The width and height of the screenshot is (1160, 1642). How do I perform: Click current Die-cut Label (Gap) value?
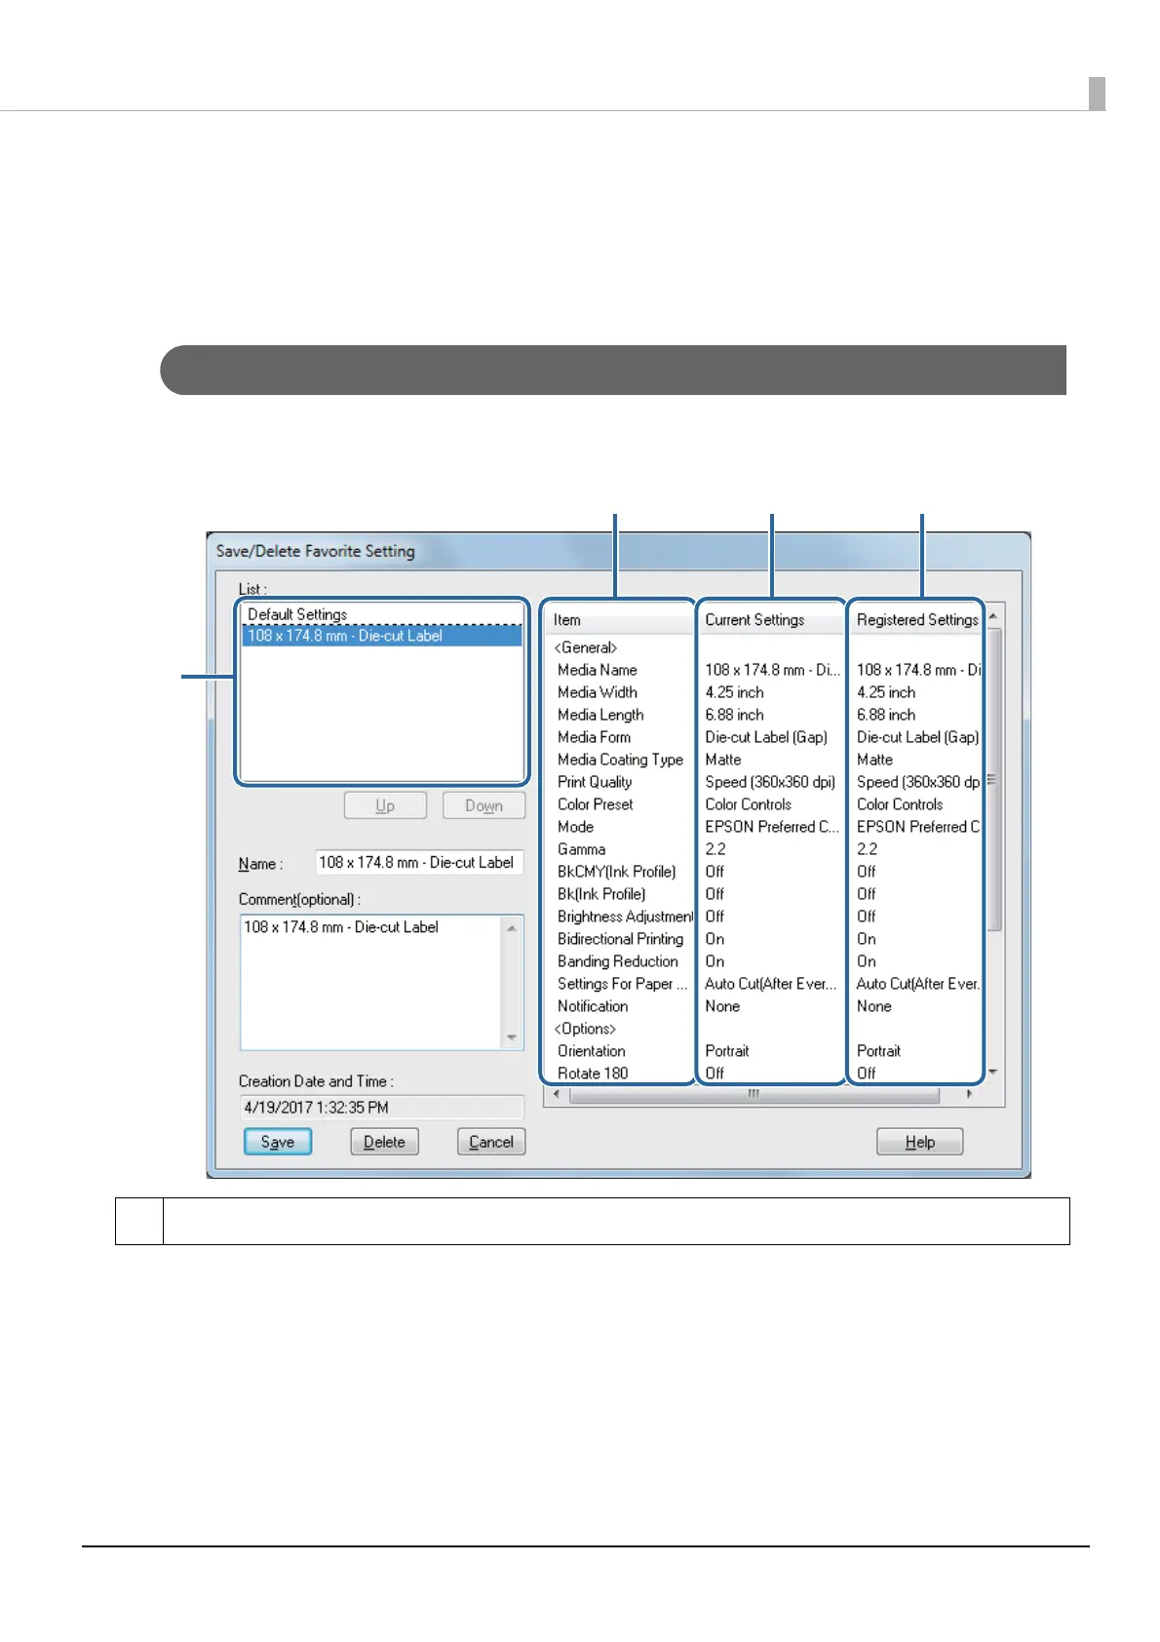[766, 737]
